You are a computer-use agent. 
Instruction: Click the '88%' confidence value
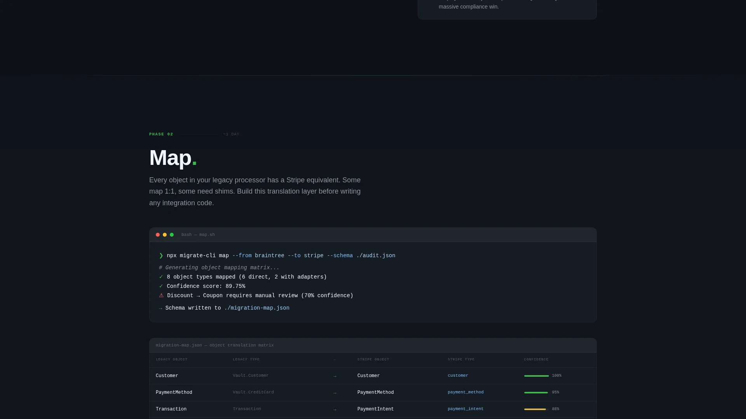click(x=555, y=409)
